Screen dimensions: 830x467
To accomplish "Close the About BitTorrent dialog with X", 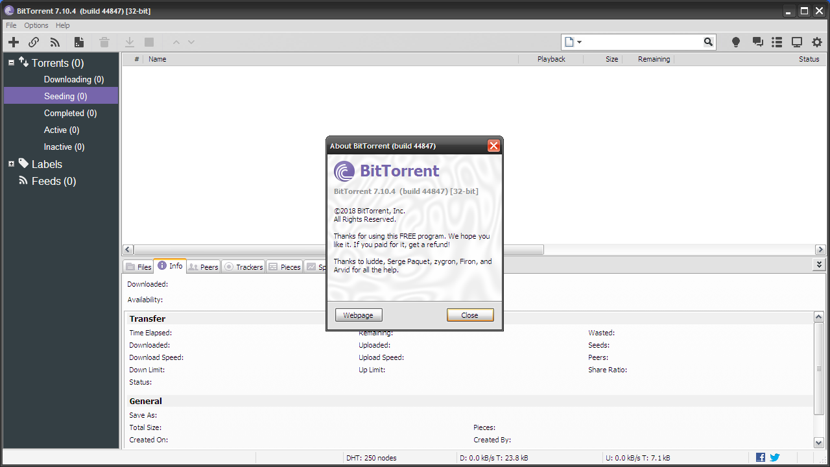I will (494, 146).
